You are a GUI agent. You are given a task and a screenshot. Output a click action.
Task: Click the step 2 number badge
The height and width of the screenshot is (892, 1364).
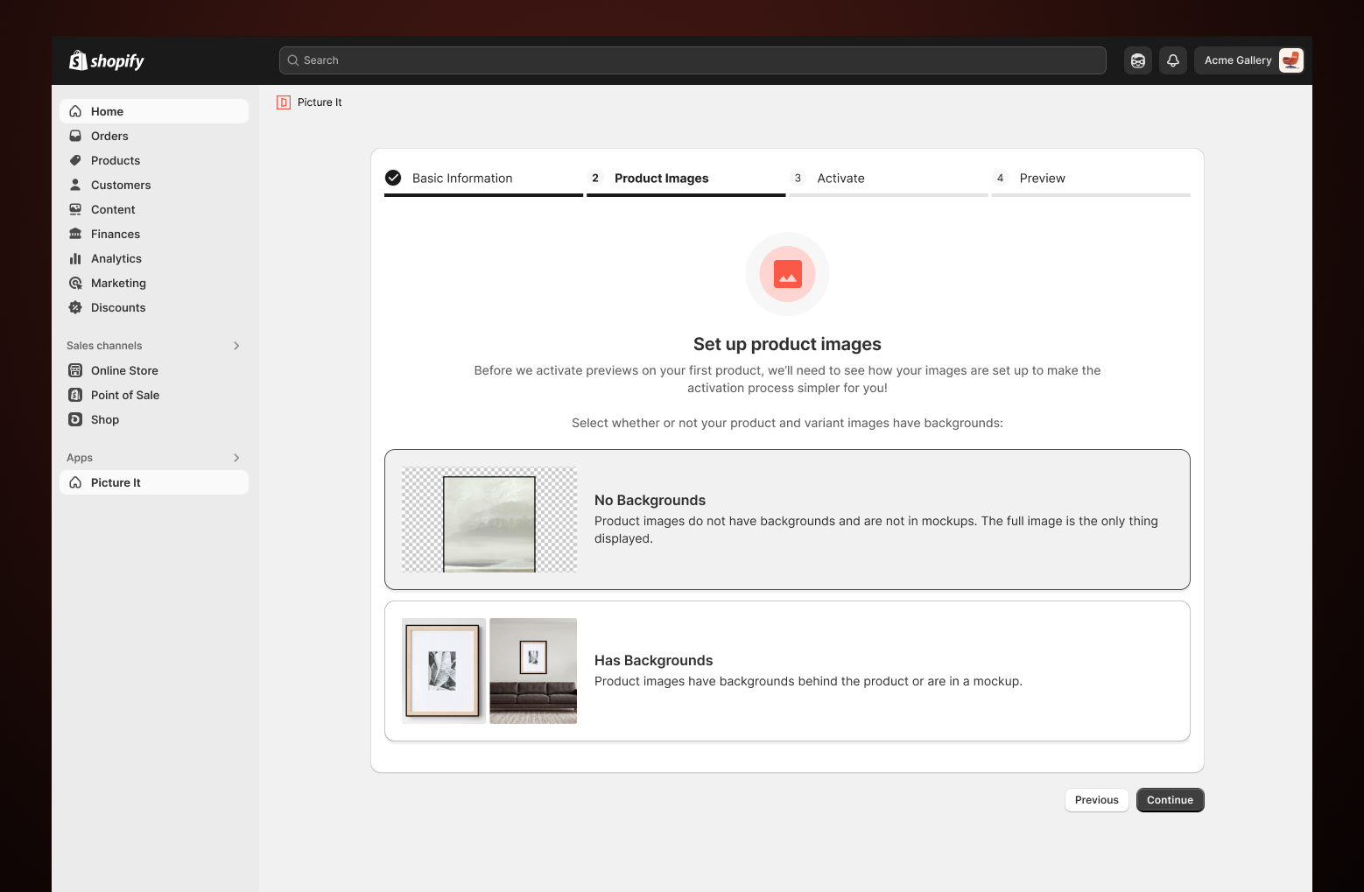pyautogui.click(x=595, y=178)
